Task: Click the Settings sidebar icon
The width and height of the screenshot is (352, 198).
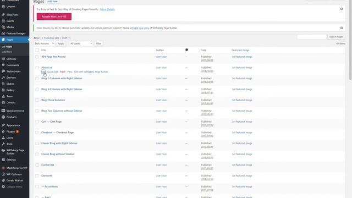Action: coord(3,160)
